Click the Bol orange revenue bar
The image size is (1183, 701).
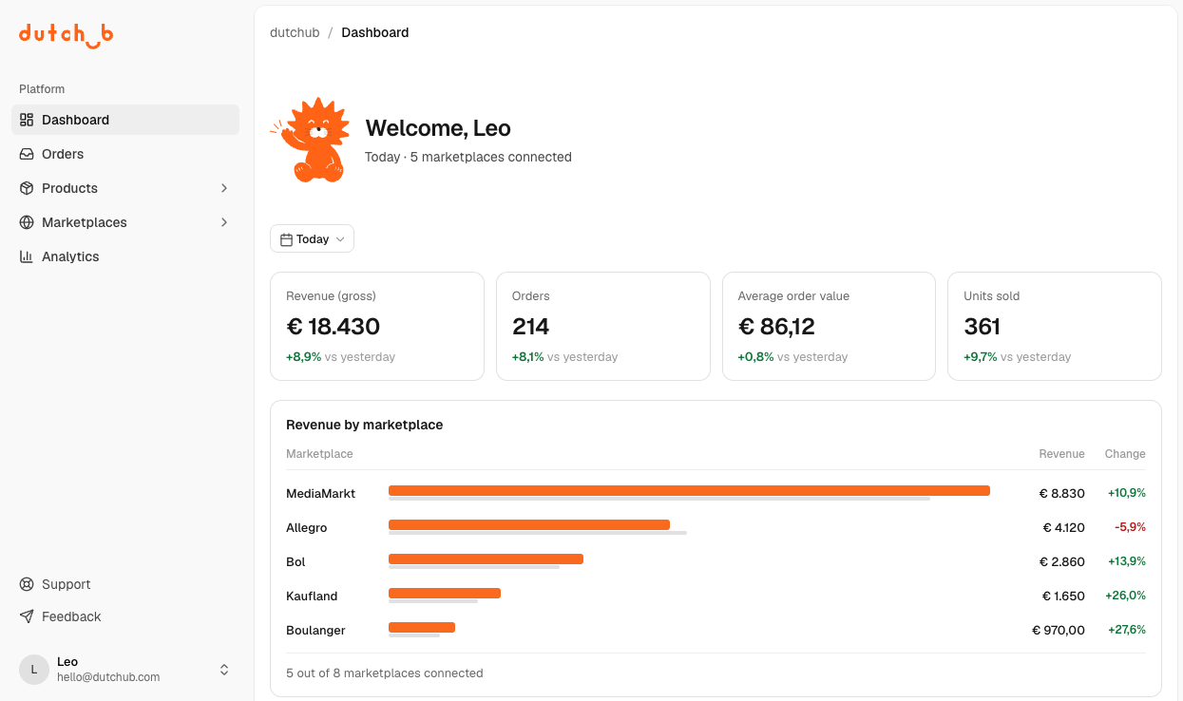pos(486,559)
